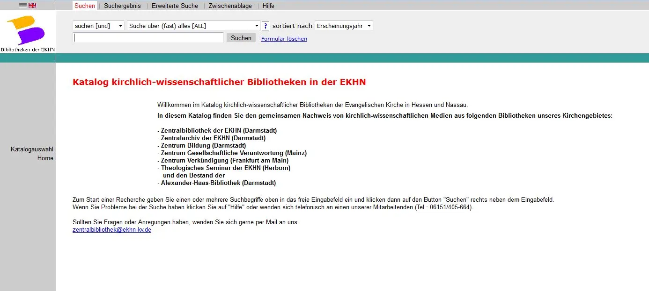Open the 'Erscheinungsjahr' sort dropdown
The image size is (649, 291).
tap(344, 26)
